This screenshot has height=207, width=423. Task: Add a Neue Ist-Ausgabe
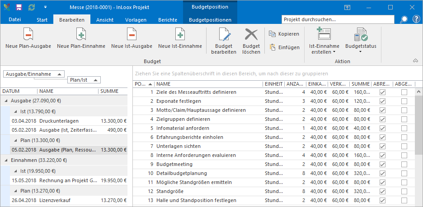(x=132, y=34)
